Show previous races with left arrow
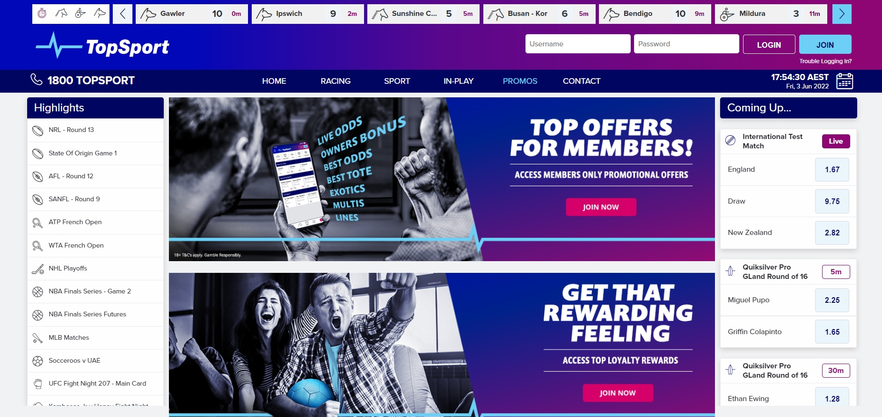This screenshot has height=417, width=882. click(123, 14)
